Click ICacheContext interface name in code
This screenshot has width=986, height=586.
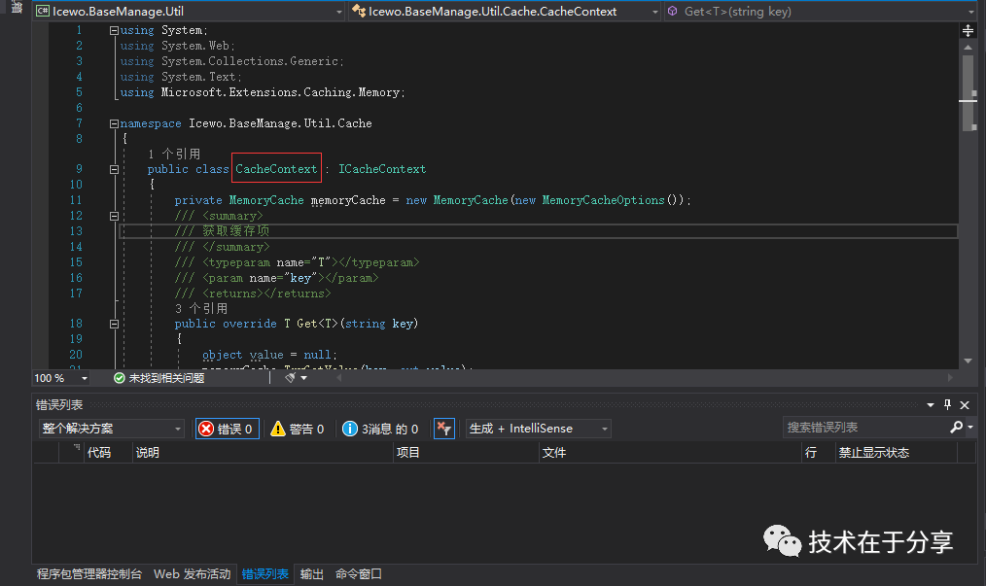tap(382, 169)
